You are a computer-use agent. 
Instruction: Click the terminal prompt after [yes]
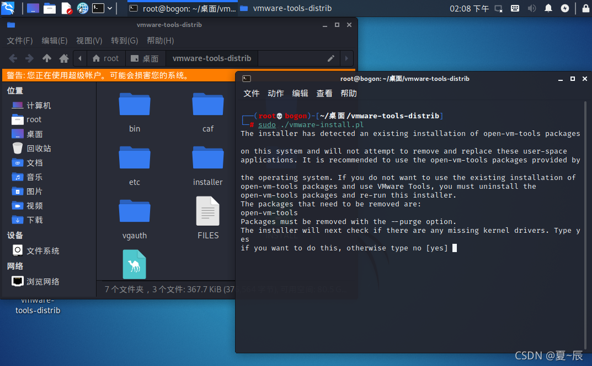(x=455, y=248)
